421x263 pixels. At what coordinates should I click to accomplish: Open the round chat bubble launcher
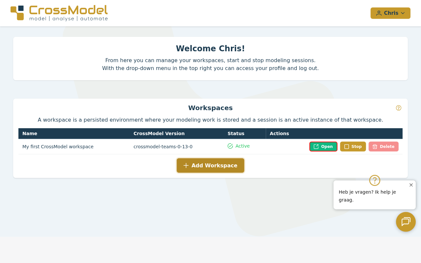click(406, 222)
